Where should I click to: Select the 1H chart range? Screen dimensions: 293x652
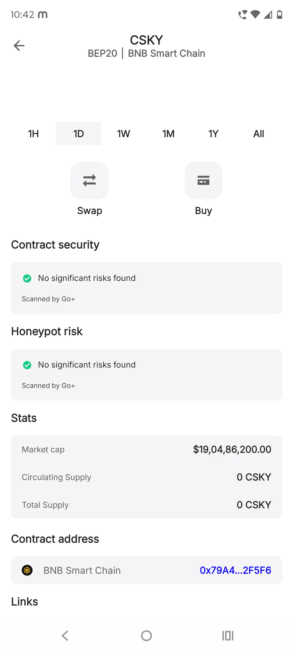[33, 134]
